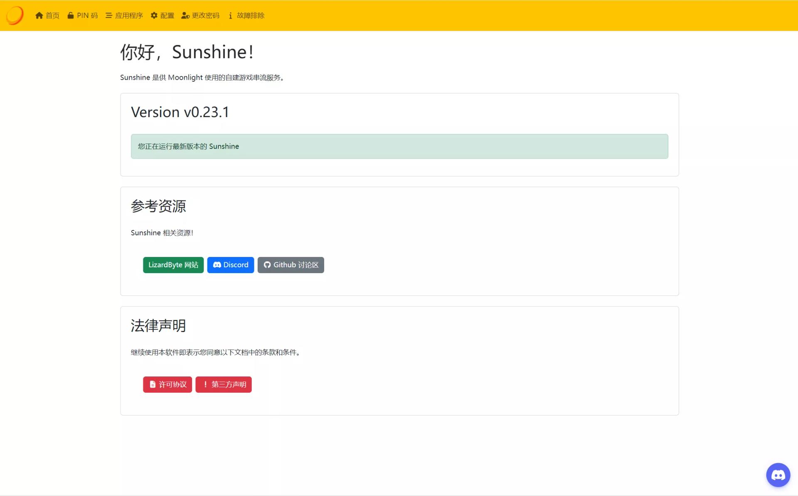Open the floating Discord chat widget
This screenshot has width=798, height=496.
pos(778,475)
